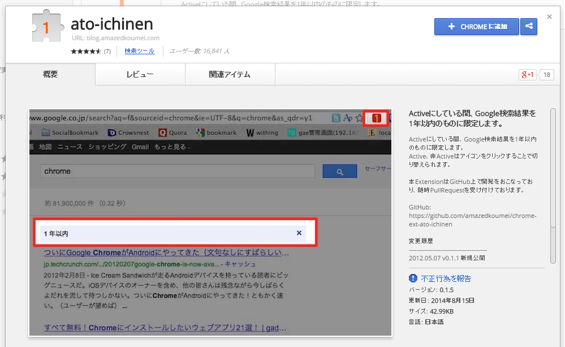Open the 検索ツール category link
The height and width of the screenshot is (347, 565).
pyautogui.click(x=140, y=51)
